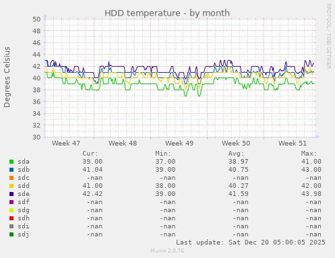This screenshot has height=258, width=335.
Task: Click the 'Degrees Celsius' axis title
Action: point(7,77)
